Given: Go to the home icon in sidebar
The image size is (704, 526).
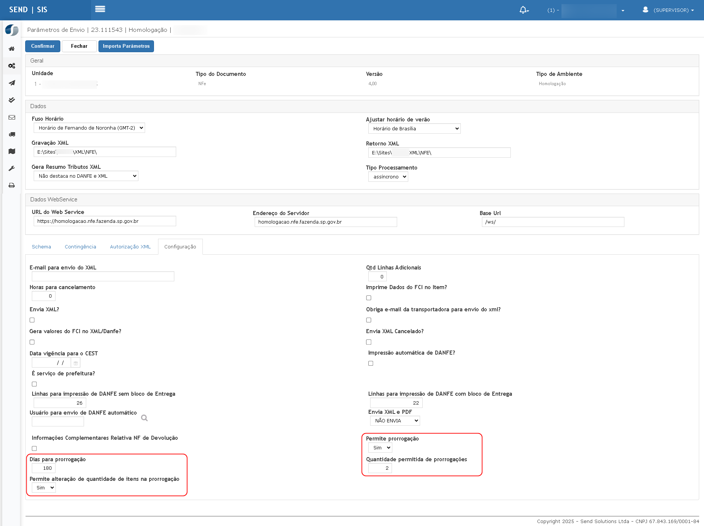Looking at the screenshot, I should [x=12, y=49].
